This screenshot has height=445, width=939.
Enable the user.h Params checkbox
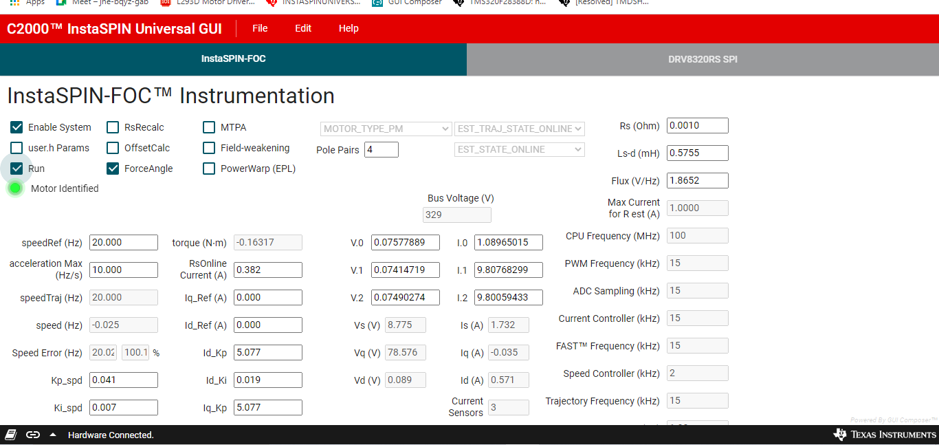[x=16, y=148]
